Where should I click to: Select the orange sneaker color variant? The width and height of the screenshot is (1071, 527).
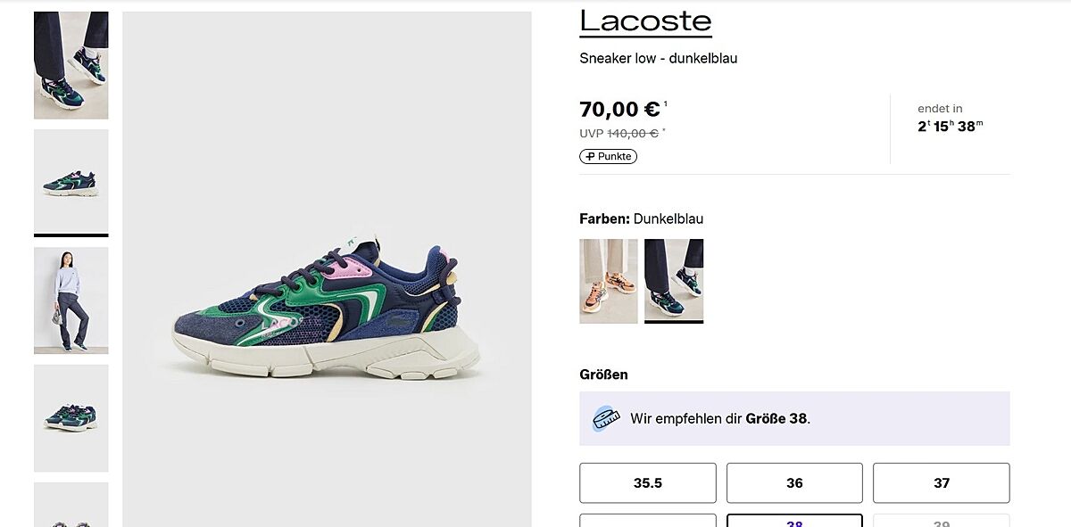pos(609,280)
